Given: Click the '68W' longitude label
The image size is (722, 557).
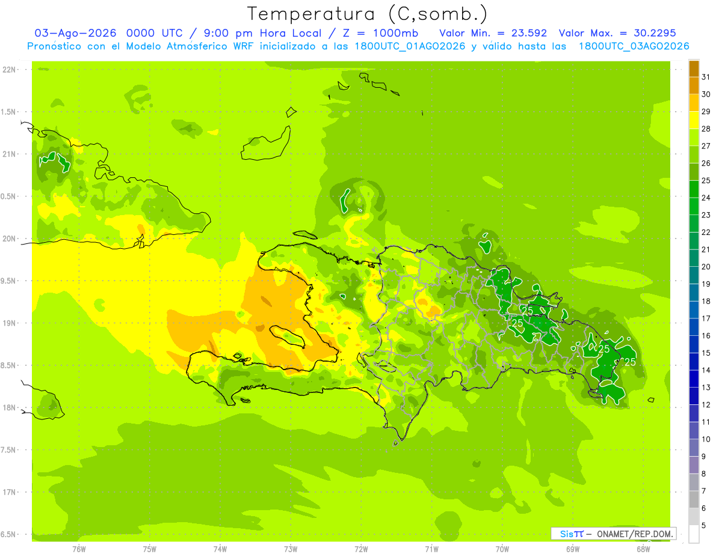Looking at the screenshot, I should (643, 549).
